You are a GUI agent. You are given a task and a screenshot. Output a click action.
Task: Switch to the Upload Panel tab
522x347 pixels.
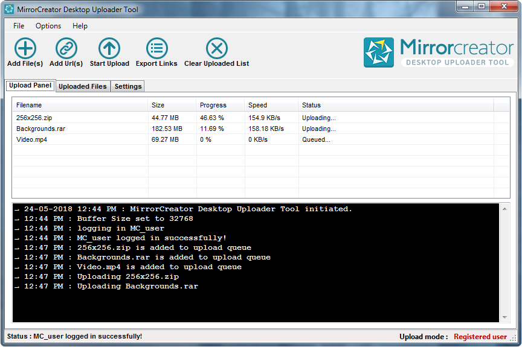tap(30, 86)
